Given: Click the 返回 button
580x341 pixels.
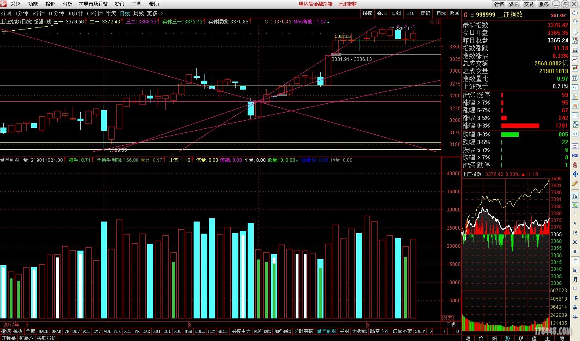Looking at the screenshot, I should [x=455, y=13].
